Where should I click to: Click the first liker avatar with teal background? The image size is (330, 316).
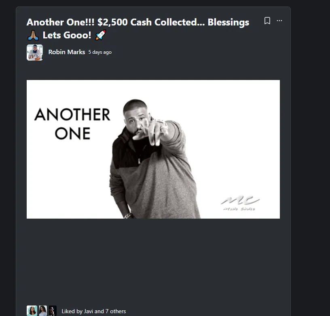point(32,311)
